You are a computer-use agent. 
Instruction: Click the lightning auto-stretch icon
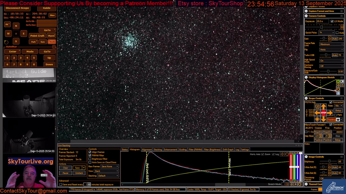338,85
